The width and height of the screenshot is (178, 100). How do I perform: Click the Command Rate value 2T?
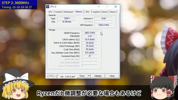point(90,56)
